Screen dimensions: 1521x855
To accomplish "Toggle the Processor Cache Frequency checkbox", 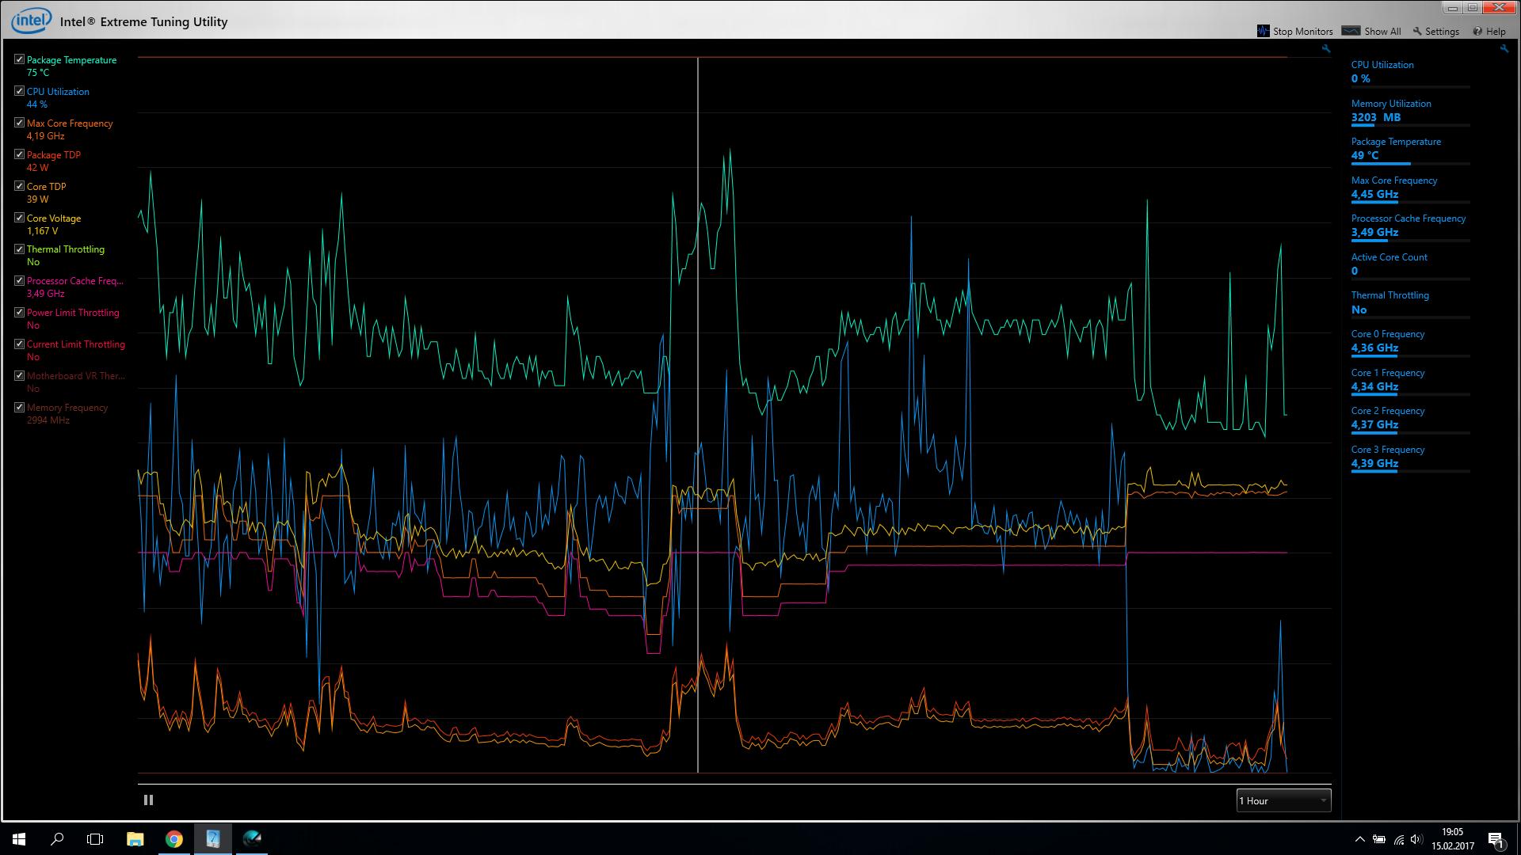I will (19, 280).
